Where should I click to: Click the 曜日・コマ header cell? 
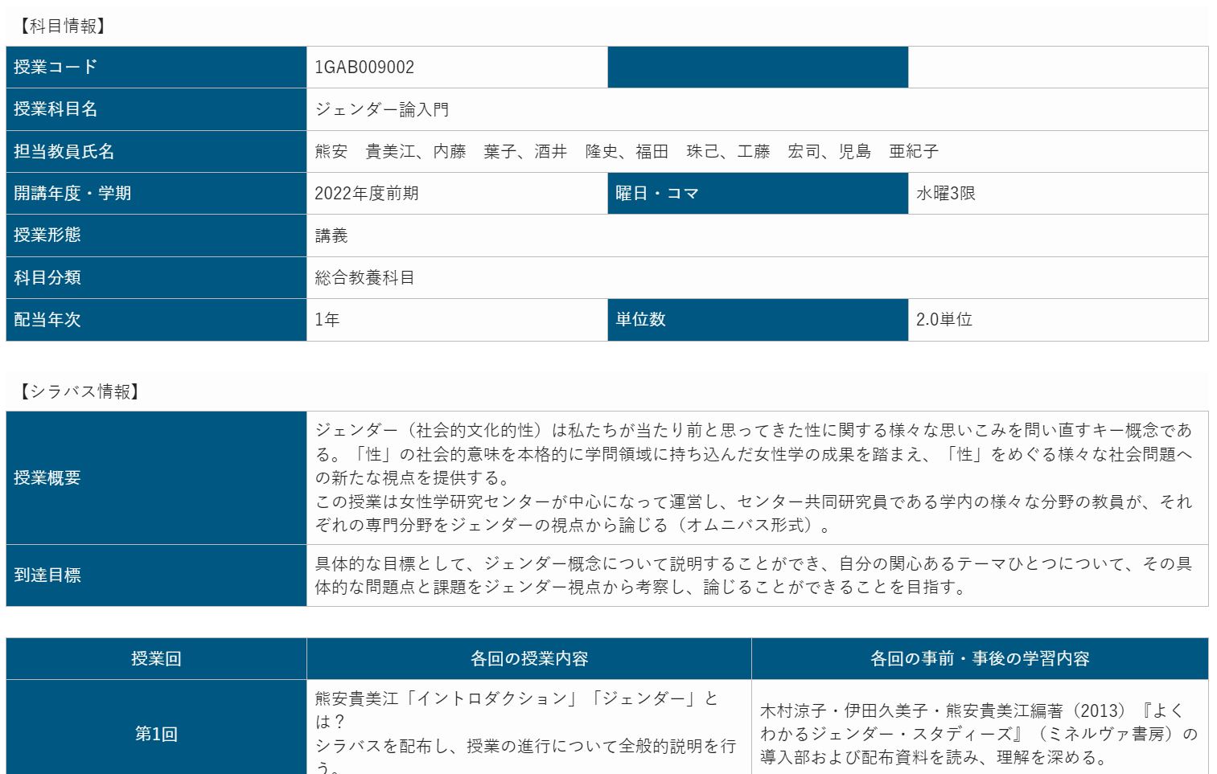tap(757, 194)
